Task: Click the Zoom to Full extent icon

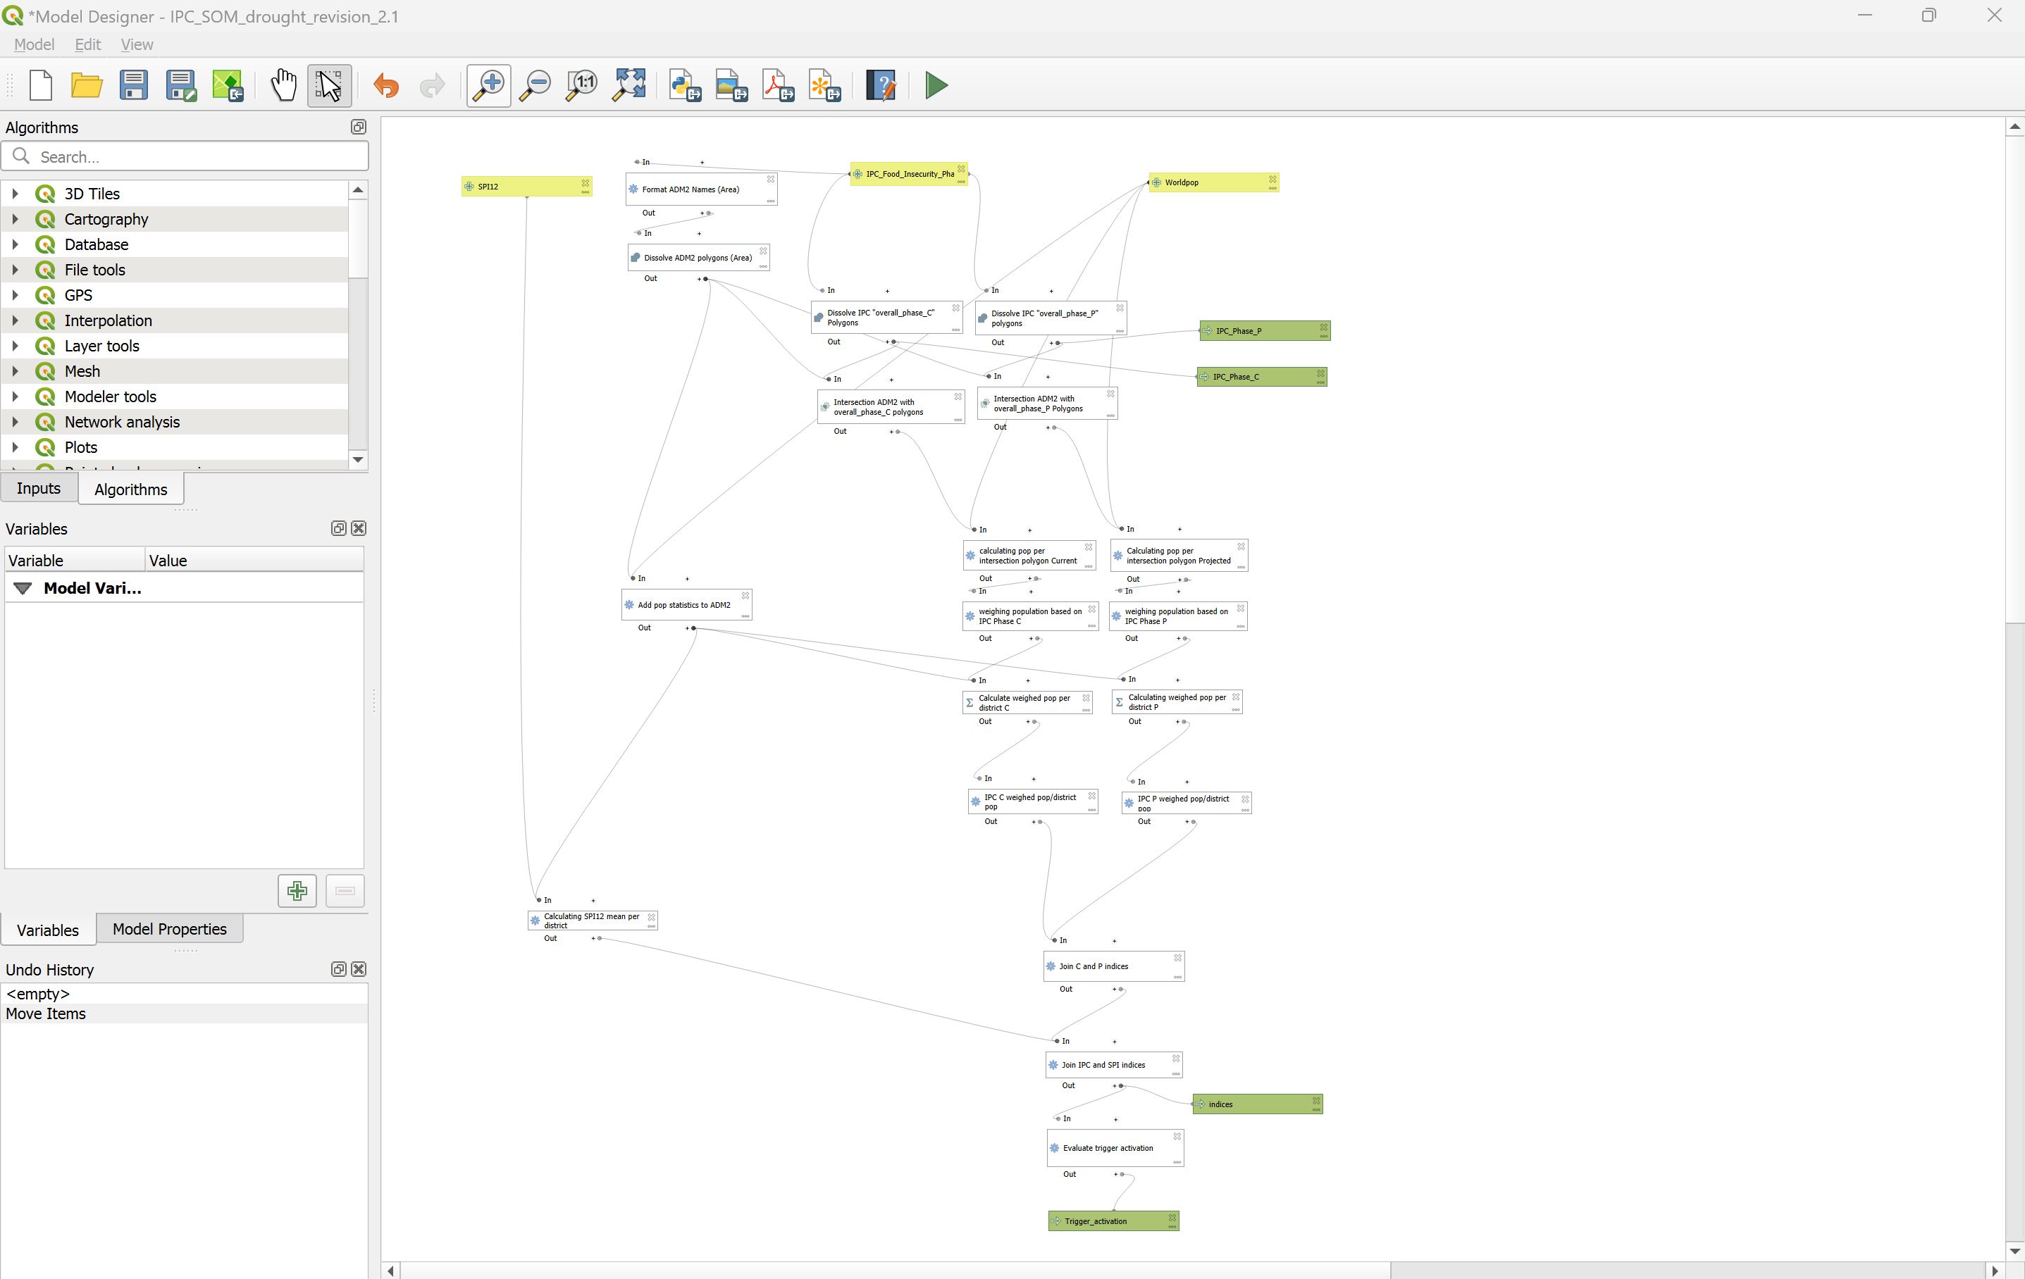Action: [629, 85]
